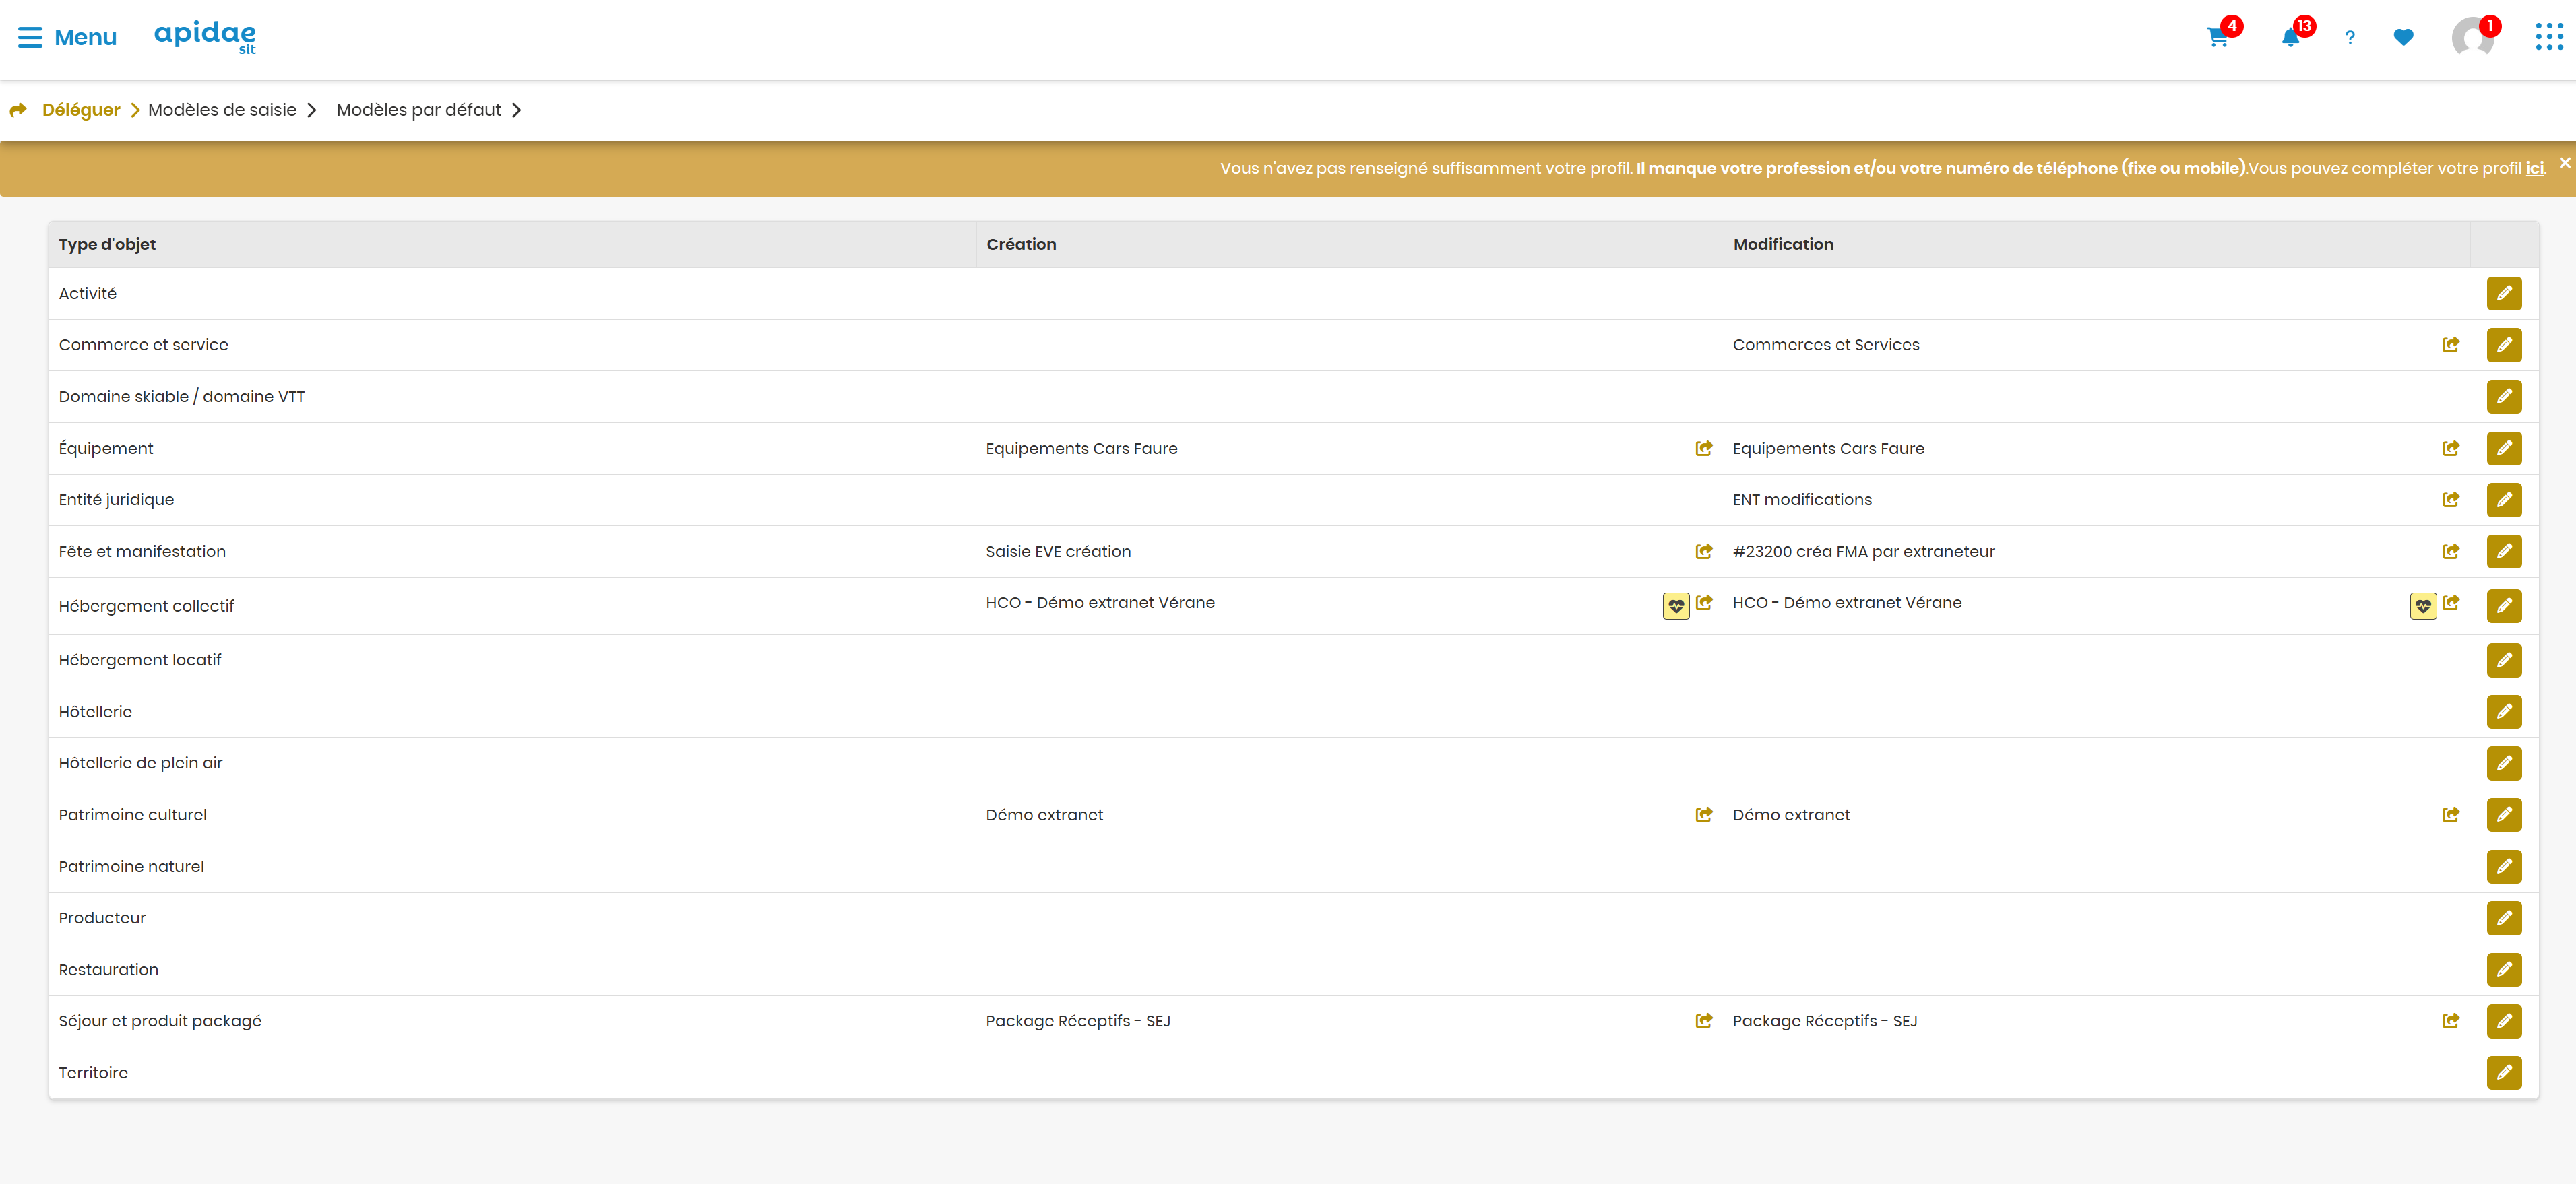Edit the Territoire row
This screenshot has width=2576, height=1184.
click(x=2504, y=1073)
